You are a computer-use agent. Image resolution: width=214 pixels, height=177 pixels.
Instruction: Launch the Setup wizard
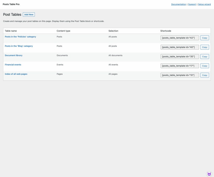tap(205, 4)
